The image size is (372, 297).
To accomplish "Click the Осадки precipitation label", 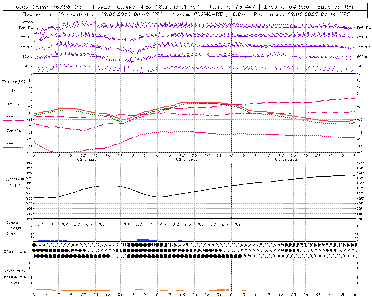I will pyautogui.click(x=15, y=228).
